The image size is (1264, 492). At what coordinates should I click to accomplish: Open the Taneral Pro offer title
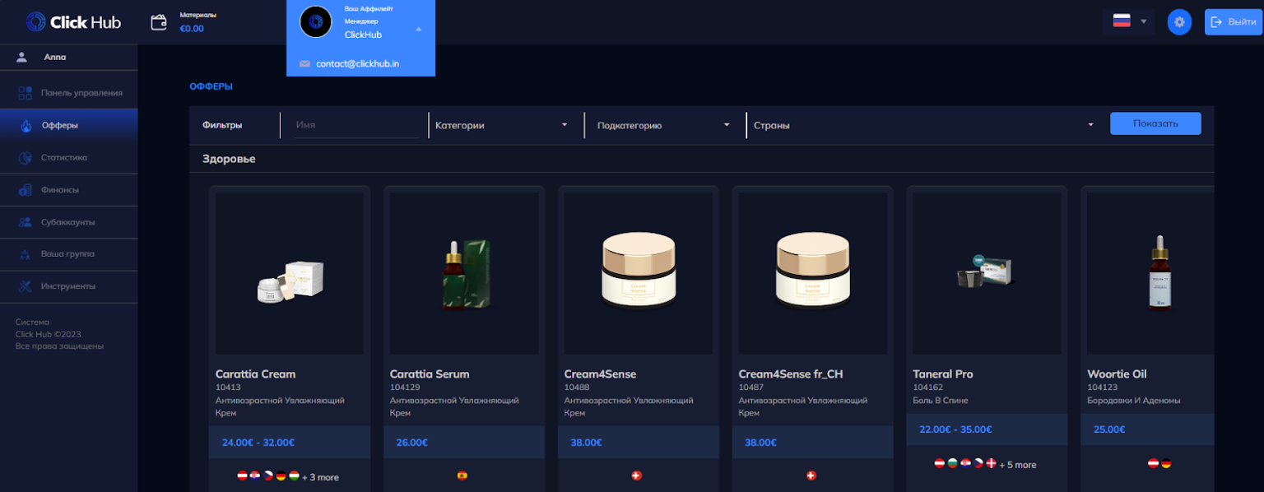tap(943, 374)
